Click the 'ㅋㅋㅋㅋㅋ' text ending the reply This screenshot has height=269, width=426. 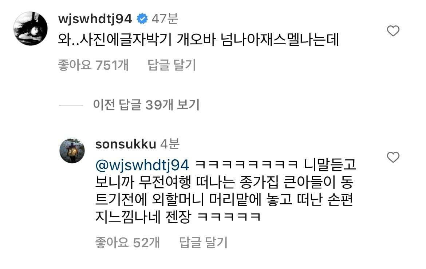point(229,217)
